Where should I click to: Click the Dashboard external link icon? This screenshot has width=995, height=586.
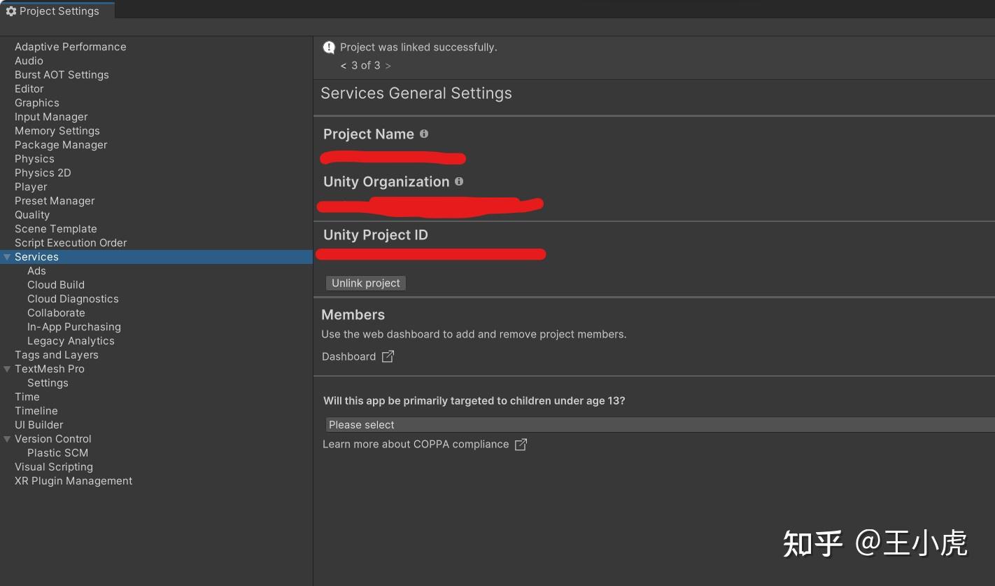click(x=388, y=356)
